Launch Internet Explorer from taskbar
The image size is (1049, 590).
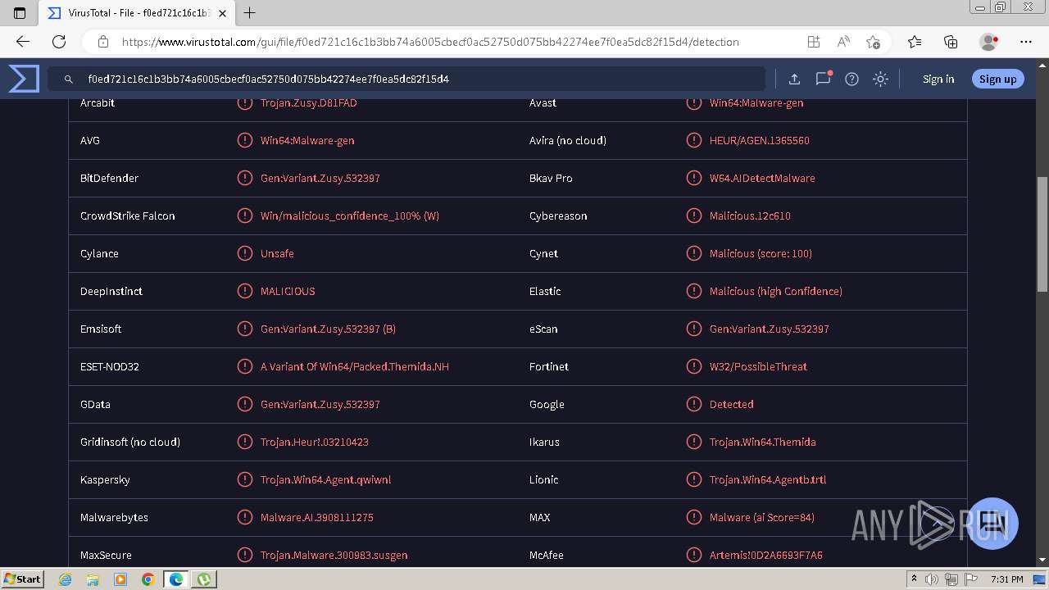pos(66,579)
